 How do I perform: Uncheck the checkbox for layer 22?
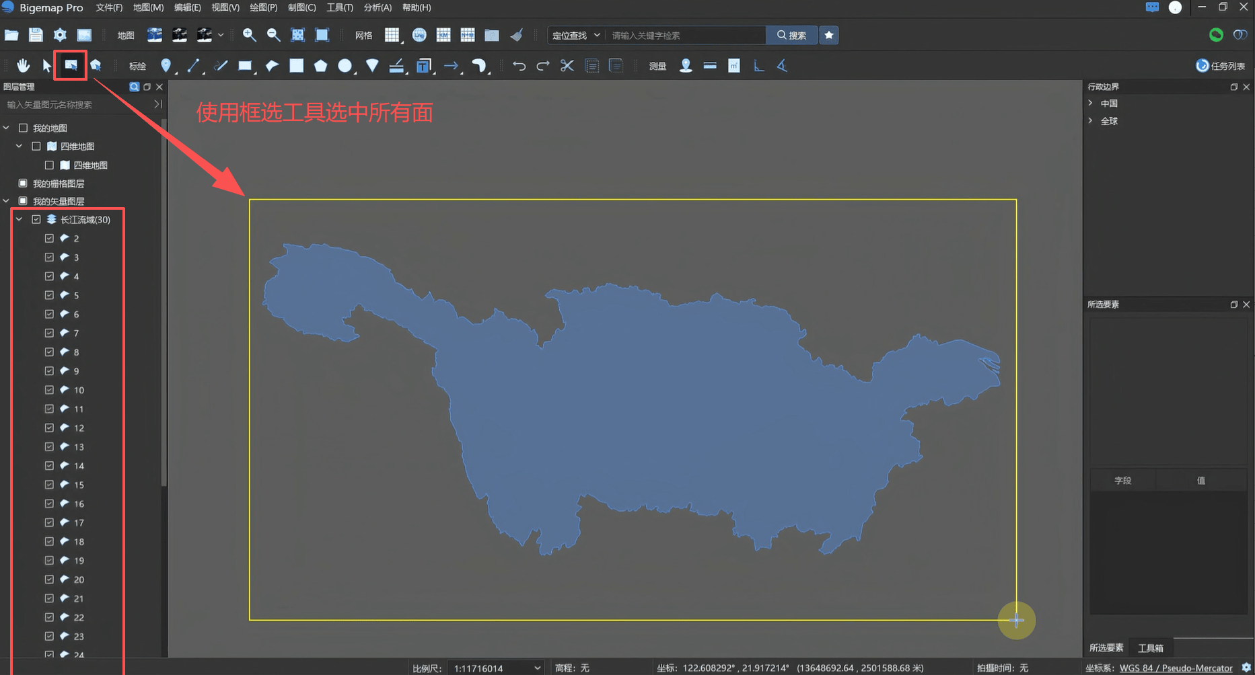49,617
